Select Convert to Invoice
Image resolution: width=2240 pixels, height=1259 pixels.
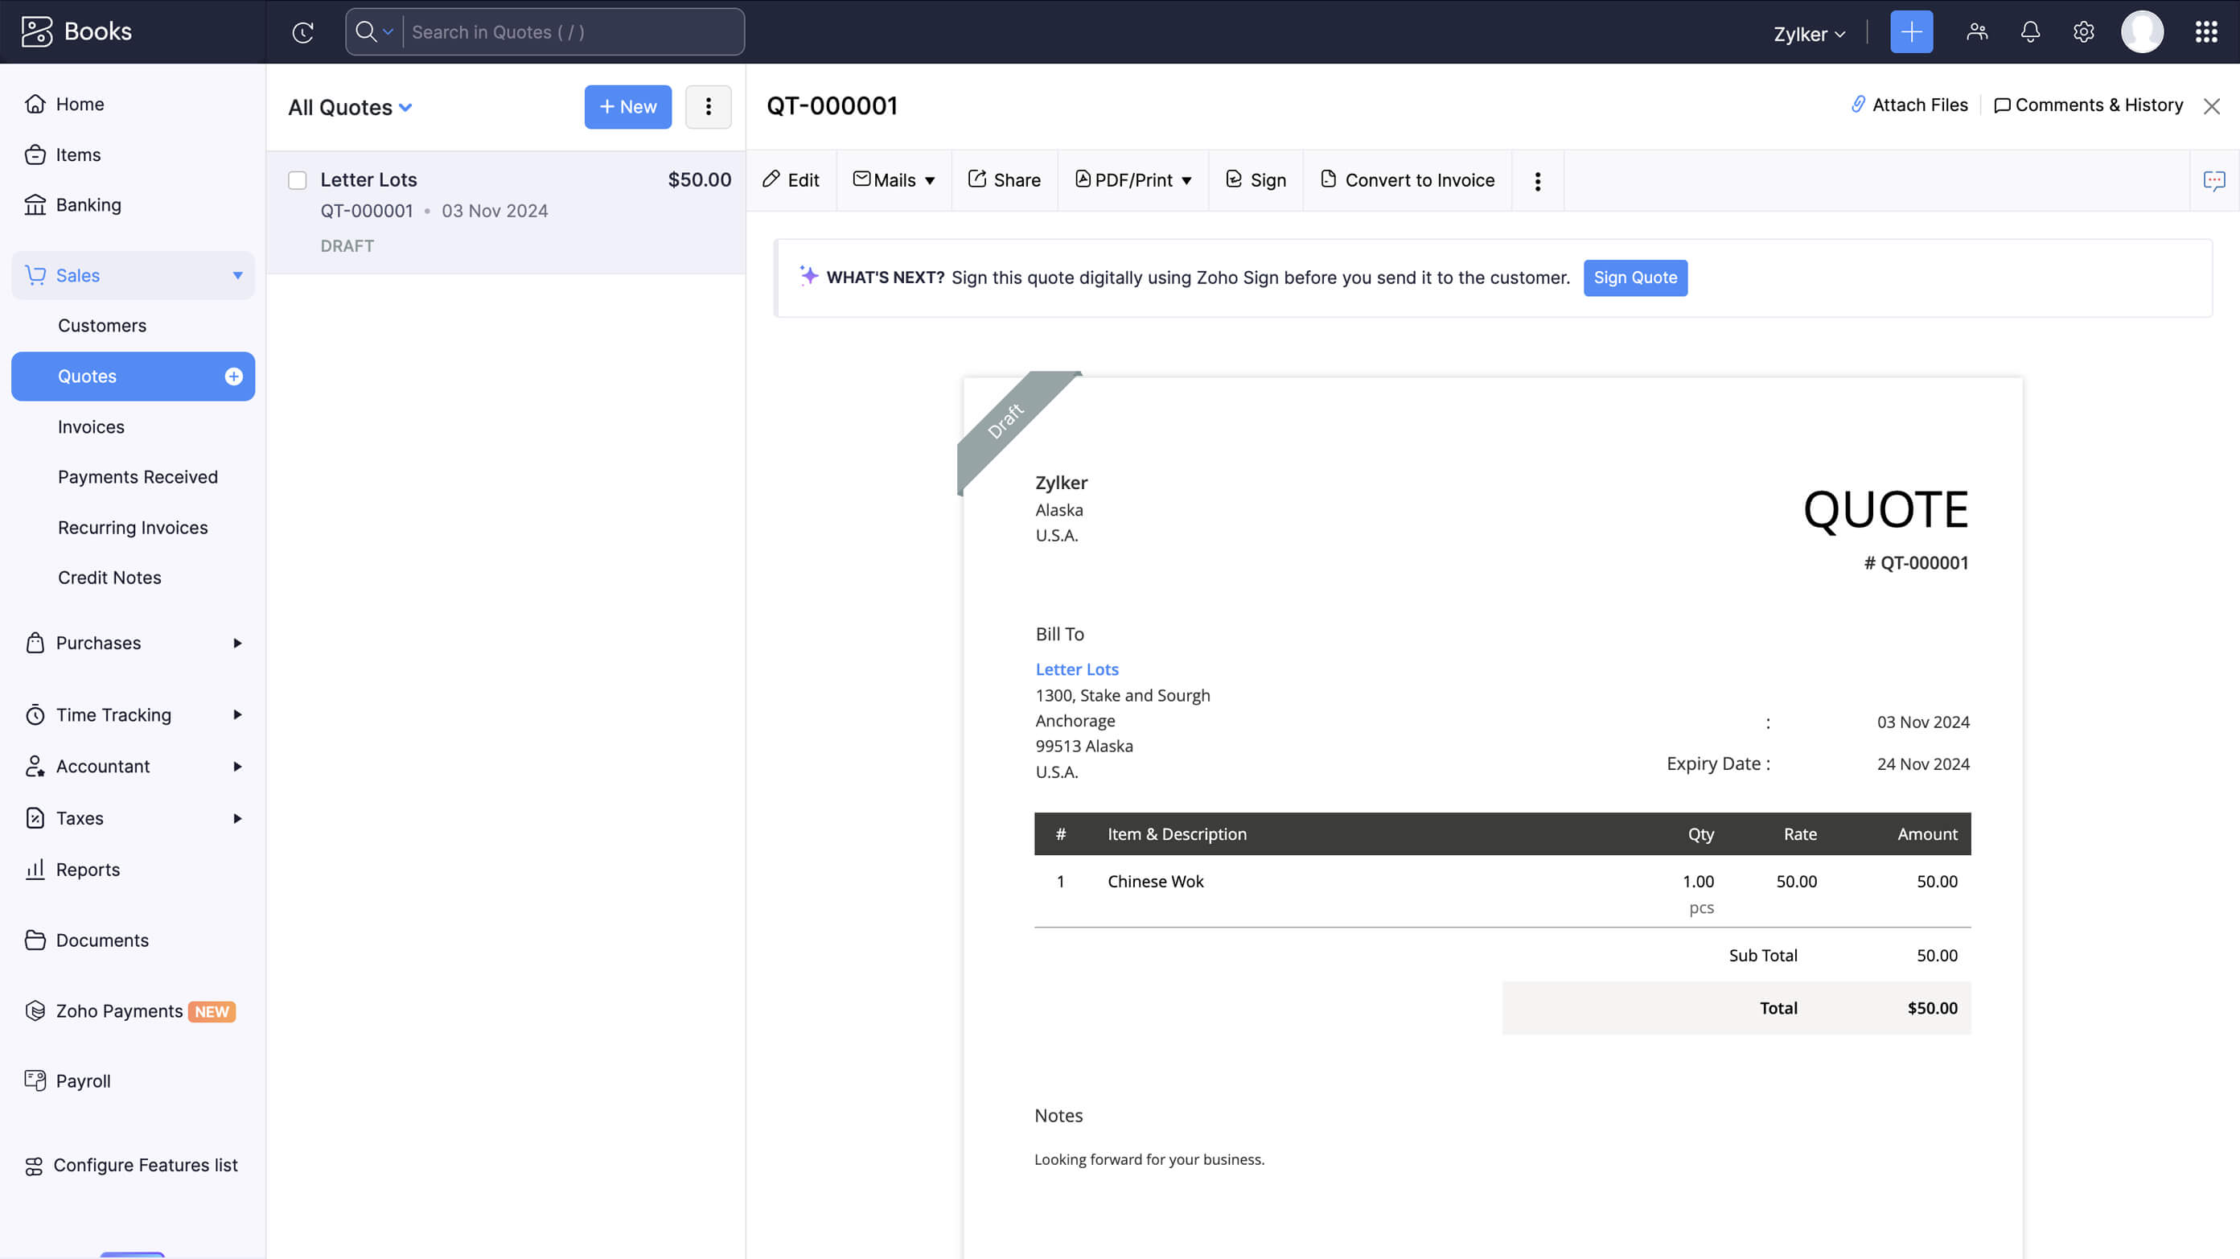(x=1407, y=180)
